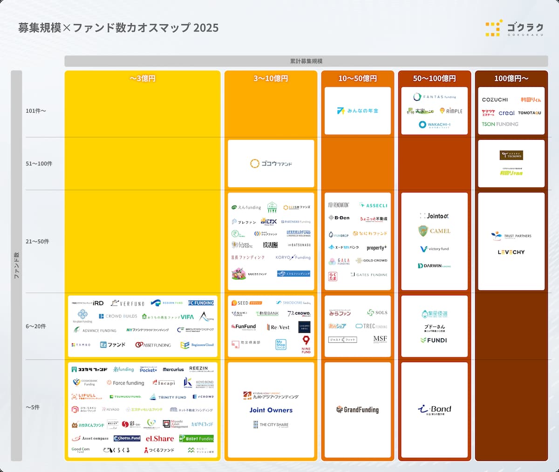Open the VERFUND logo

[127, 303]
